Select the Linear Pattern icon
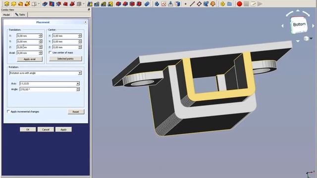 (x=97, y=3)
